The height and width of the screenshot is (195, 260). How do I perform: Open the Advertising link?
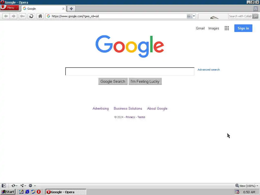point(101,109)
